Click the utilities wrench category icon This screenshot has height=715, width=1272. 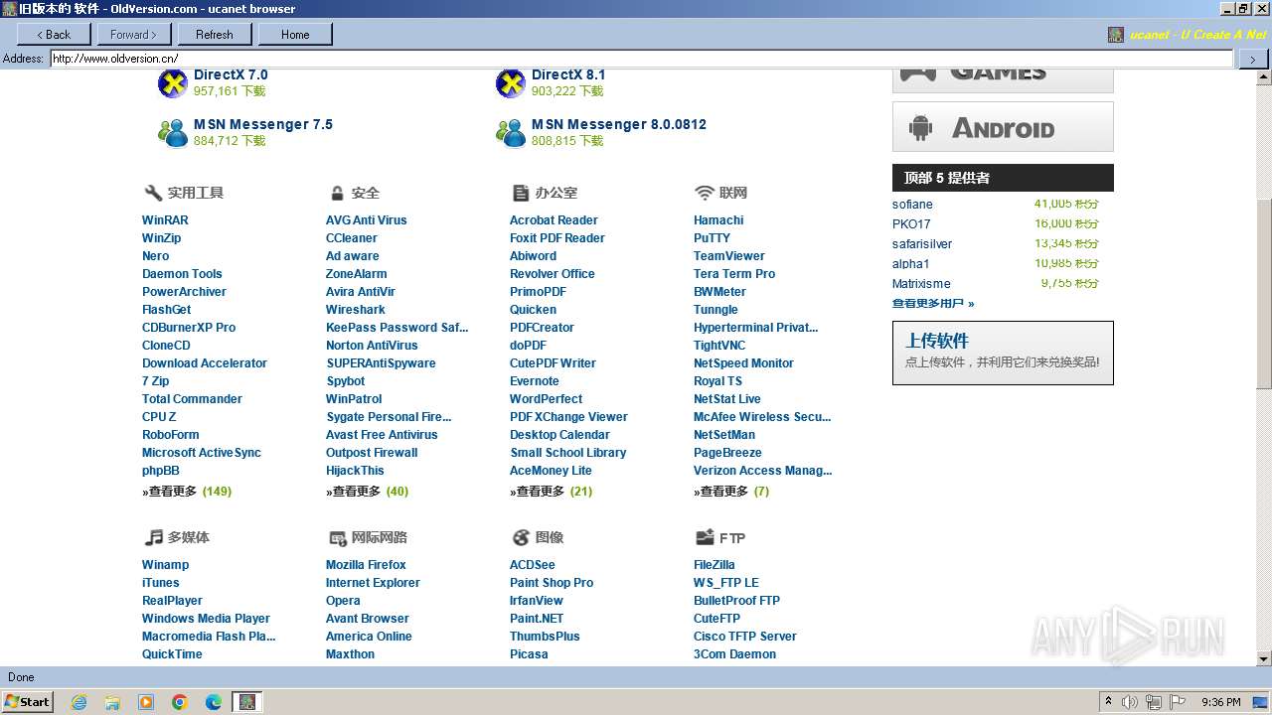coord(153,193)
